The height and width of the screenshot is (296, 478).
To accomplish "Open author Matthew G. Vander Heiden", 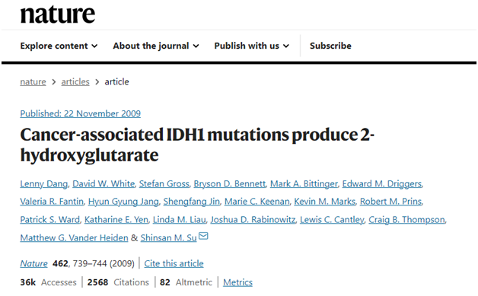I will point(74,237).
